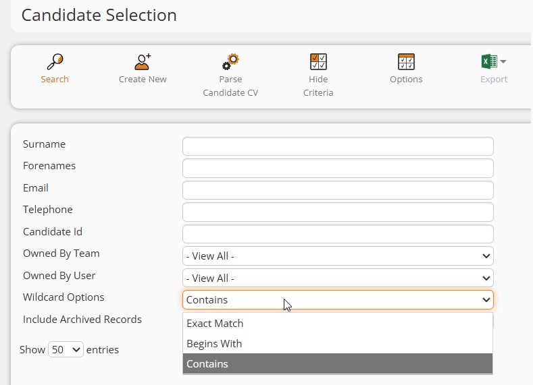
Task: Click the Email input field
Action: 338,190
